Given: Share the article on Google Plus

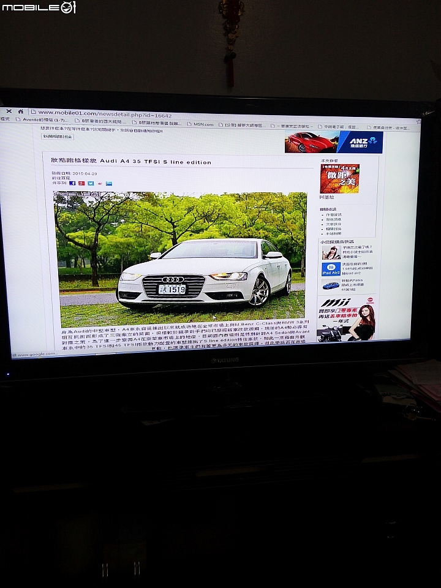Looking at the screenshot, I should pyautogui.click(x=81, y=183).
